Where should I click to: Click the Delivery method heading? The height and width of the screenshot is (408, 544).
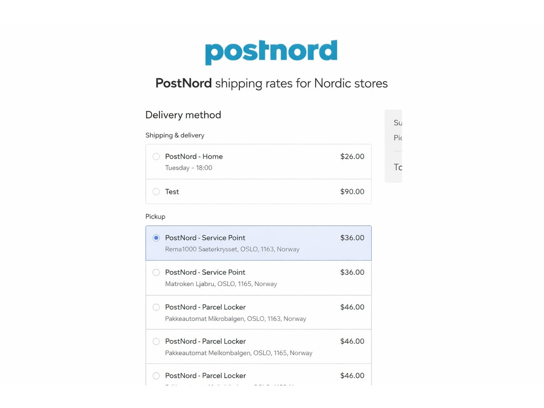(x=183, y=115)
